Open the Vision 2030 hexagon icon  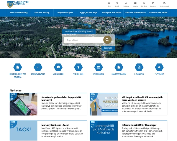pyautogui.click(x=78, y=67)
